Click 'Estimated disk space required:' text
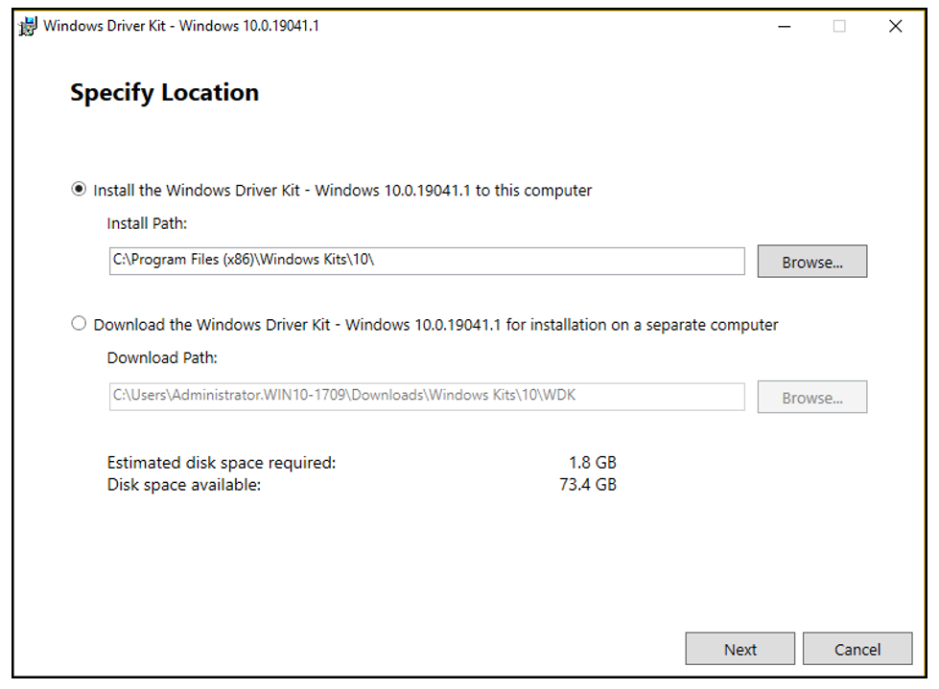Screen dimensions: 939x689 click(x=222, y=463)
